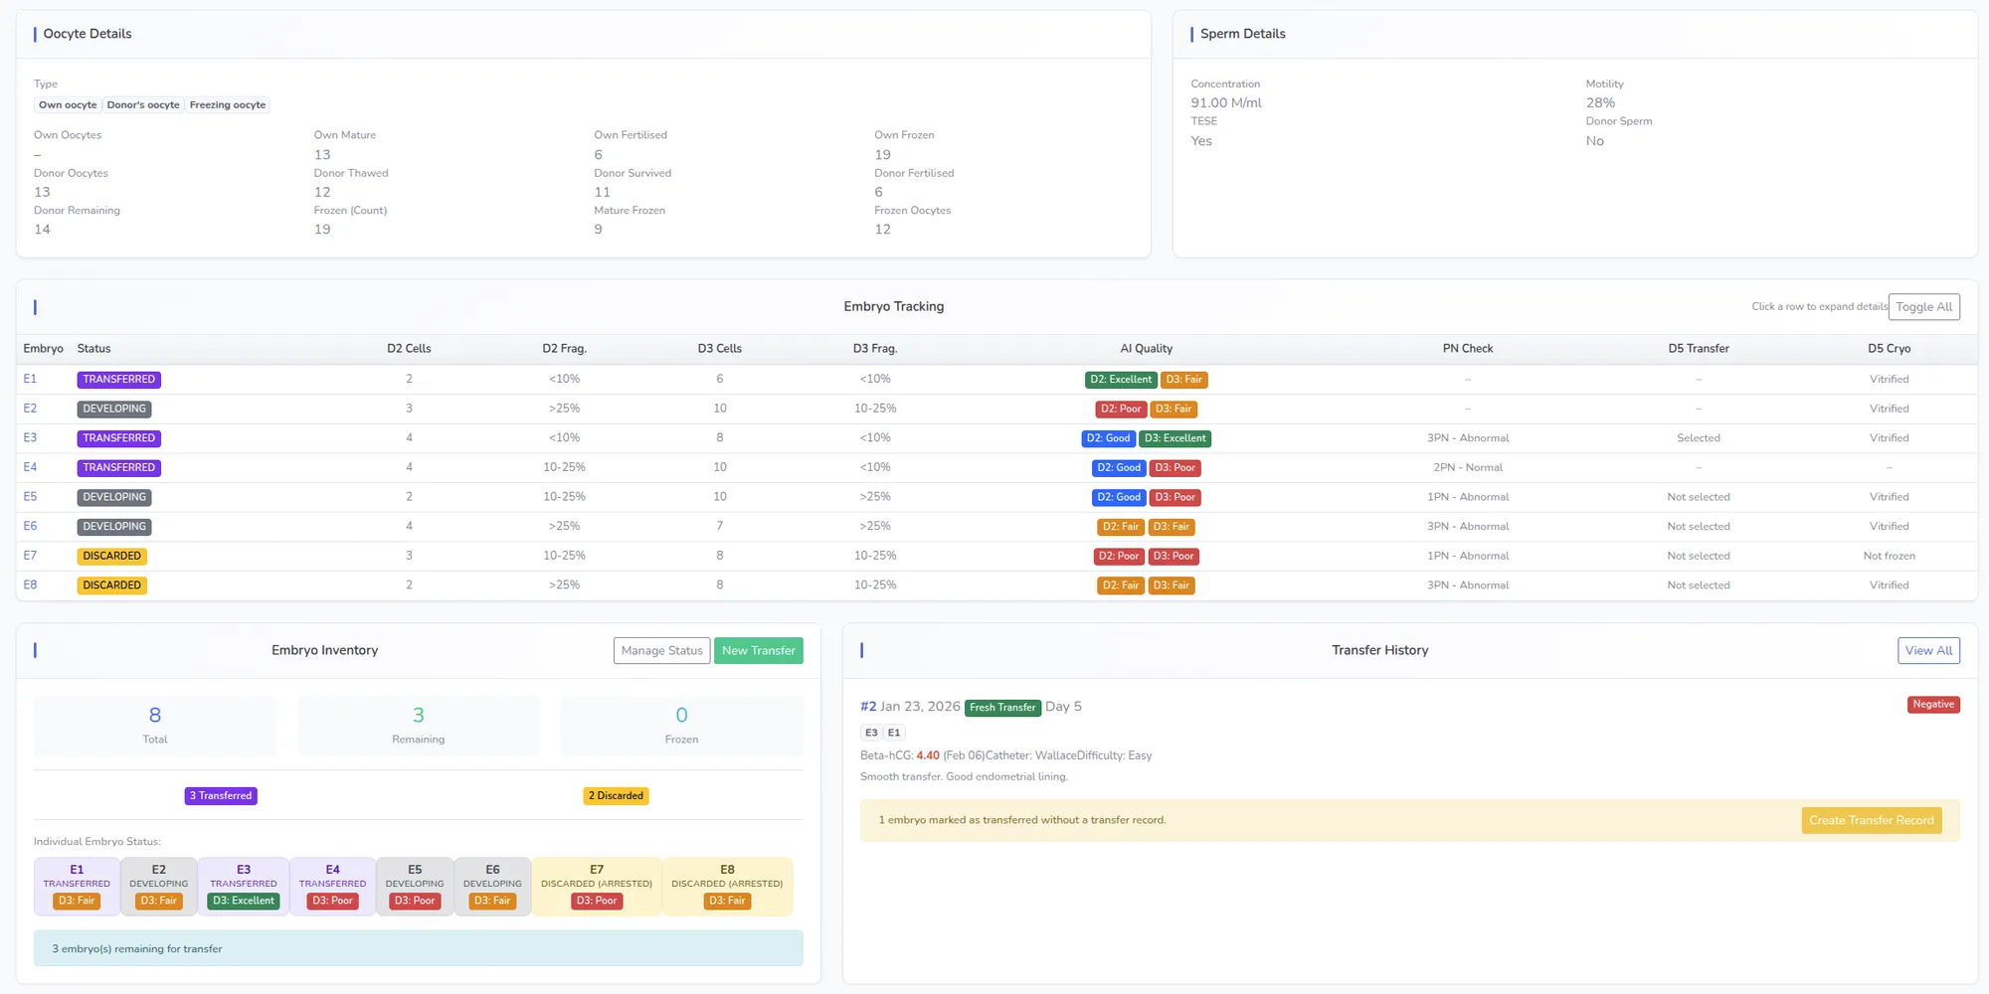Open Manage Status in Embryo Inventory
Viewport: 1989px width, 994px height.
coord(661,651)
